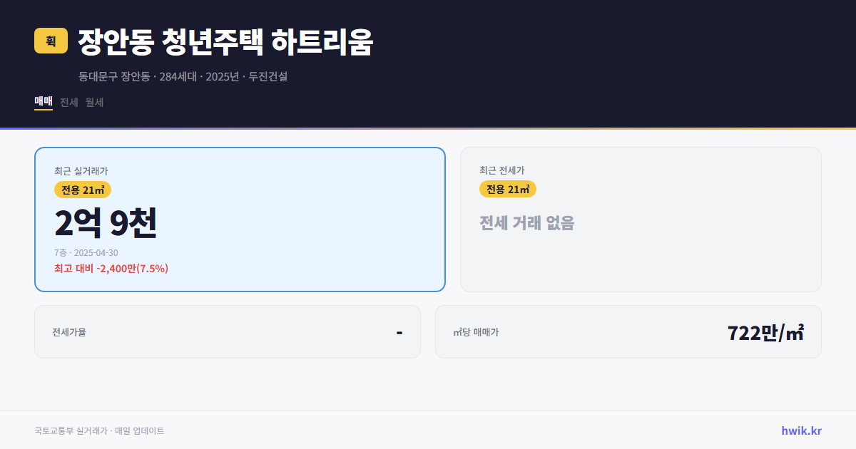Click the apartment title '장안동 청년주택 하트리움'
The image size is (856, 449).
click(x=227, y=41)
